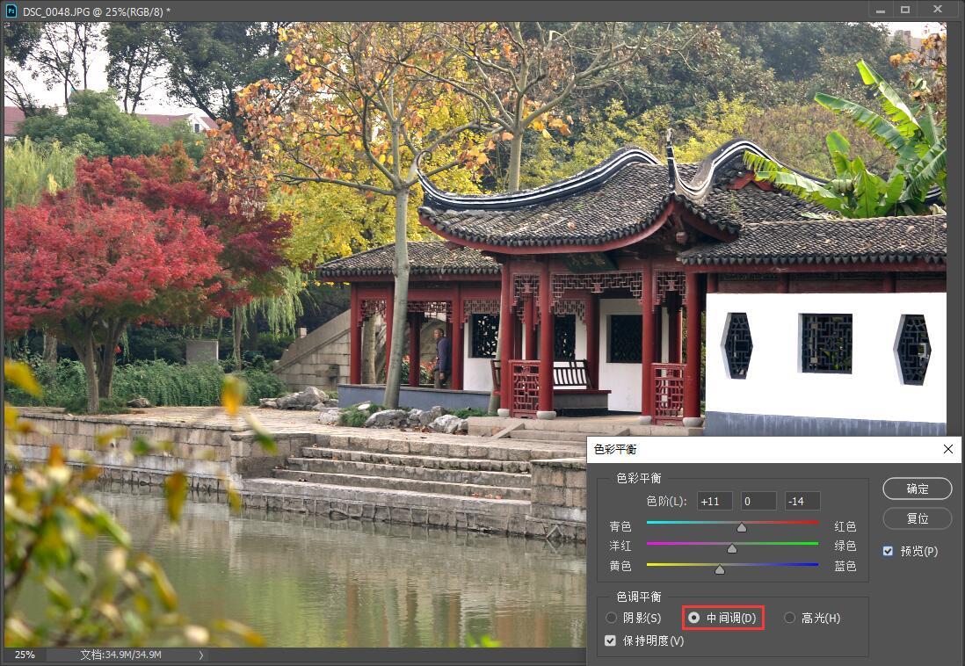The height and width of the screenshot is (666, 965).
Task: Select the 阴影(S) radio button
Action: [x=611, y=618]
